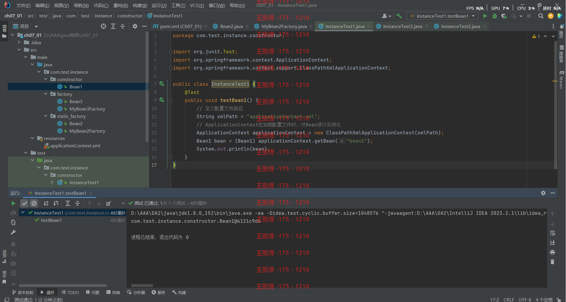This screenshot has width=566, height=302.
Task: Rerun tests in Run panel
Action: click(x=13, y=203)
